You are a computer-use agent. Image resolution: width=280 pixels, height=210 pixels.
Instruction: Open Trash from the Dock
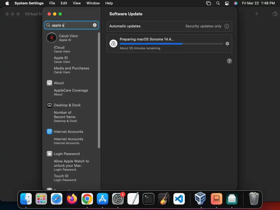[254, 199]
